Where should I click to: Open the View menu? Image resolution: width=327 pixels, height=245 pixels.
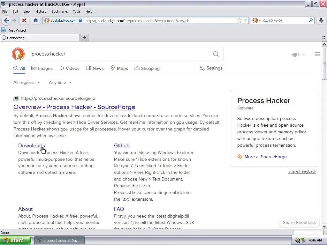(27, 11)
